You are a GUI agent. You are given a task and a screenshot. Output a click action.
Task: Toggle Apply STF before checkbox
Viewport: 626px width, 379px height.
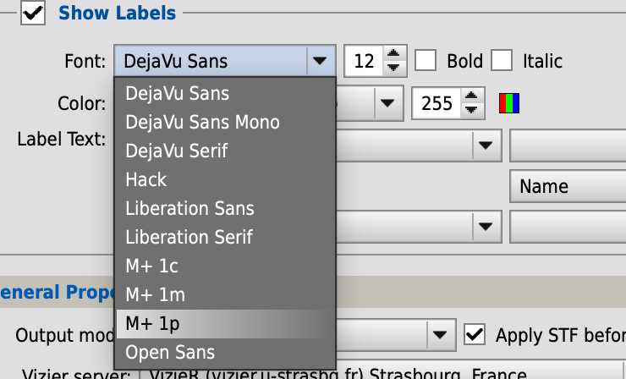point(475,335)
